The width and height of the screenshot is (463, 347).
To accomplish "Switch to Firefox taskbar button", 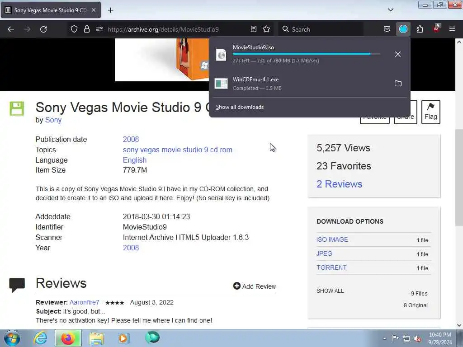I will click(x=68, y=338).
